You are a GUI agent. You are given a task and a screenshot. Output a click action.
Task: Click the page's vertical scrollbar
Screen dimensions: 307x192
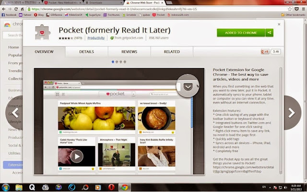pyautogui.click(x=305, y=101)
